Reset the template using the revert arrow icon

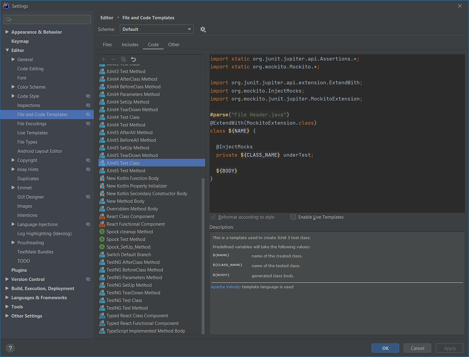(133, 59)
